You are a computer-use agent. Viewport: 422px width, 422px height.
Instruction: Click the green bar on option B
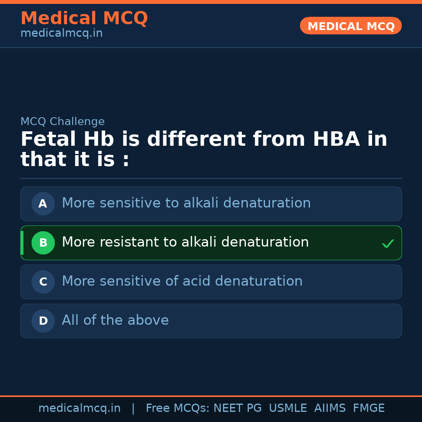click(22, 243)
